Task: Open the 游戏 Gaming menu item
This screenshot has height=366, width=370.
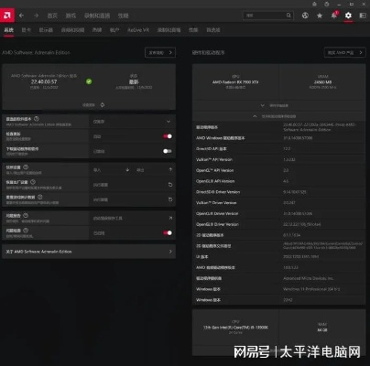Action: 71,16
